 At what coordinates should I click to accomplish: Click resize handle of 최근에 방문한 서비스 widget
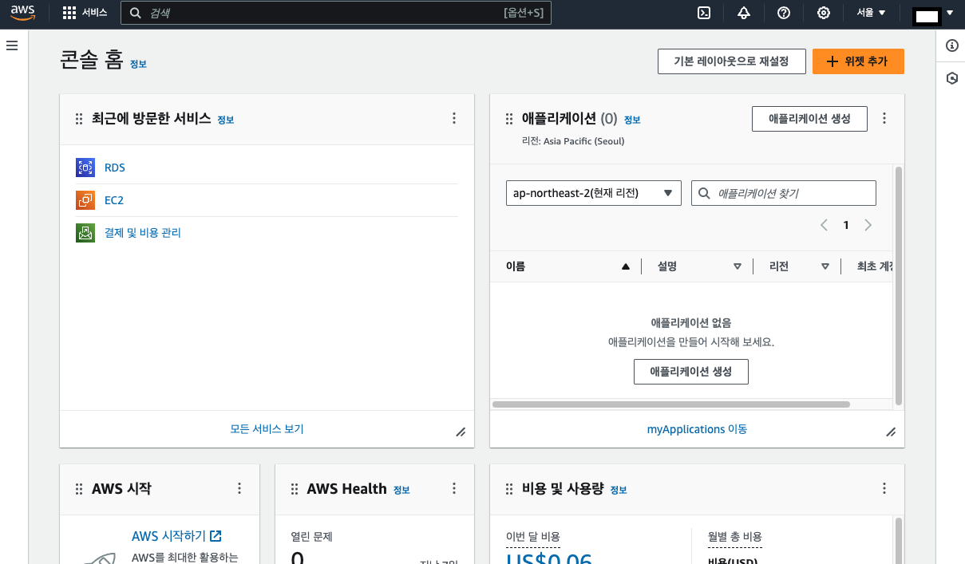click(x=461, y=432)
